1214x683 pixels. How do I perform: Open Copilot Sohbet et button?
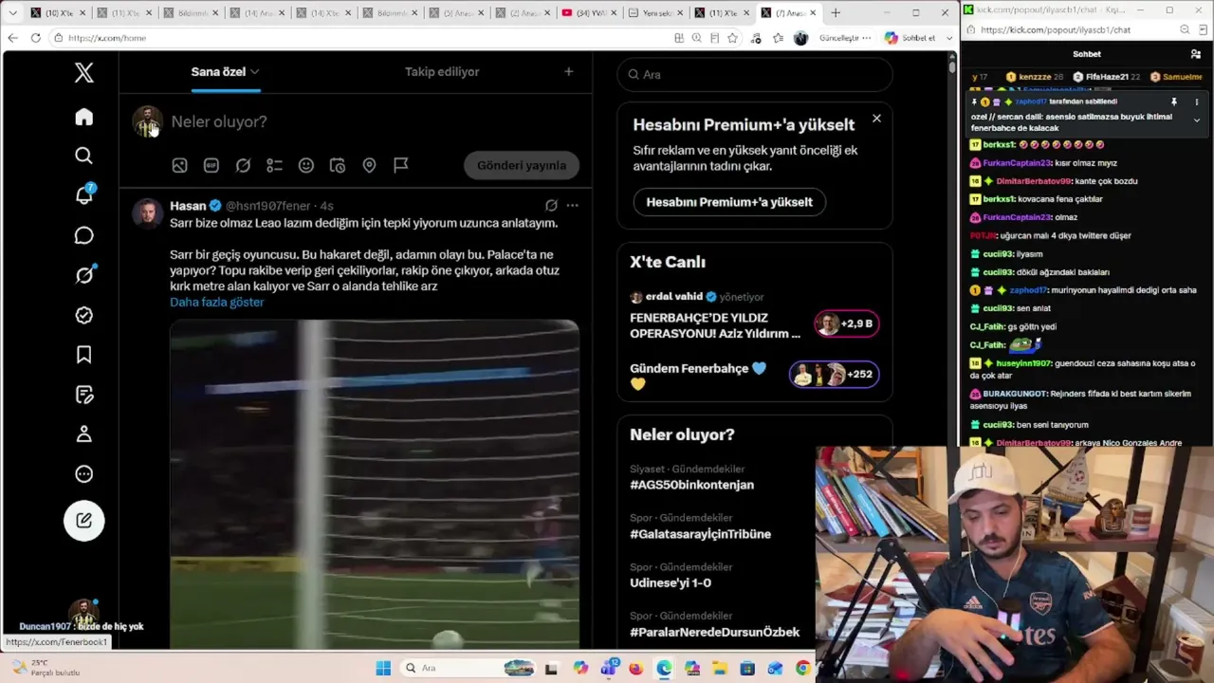coord(910,38)
